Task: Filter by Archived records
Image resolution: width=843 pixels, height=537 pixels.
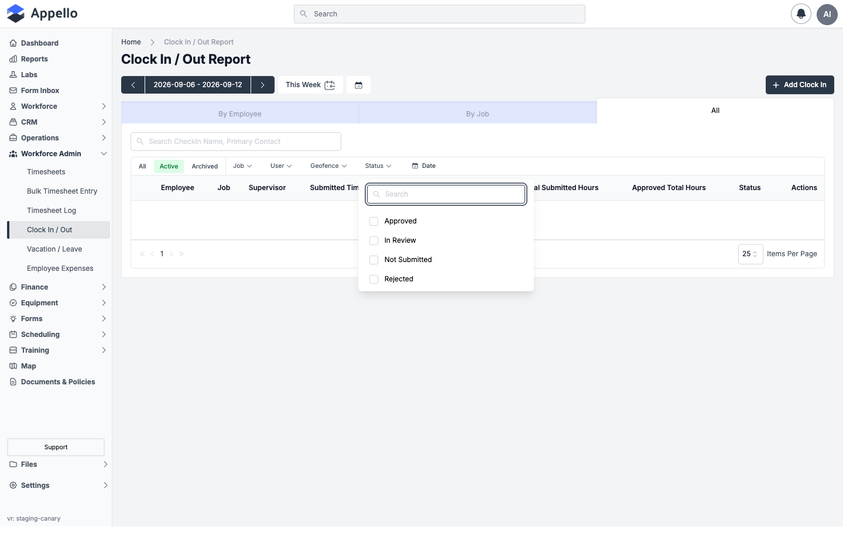Action: point(205,166)
